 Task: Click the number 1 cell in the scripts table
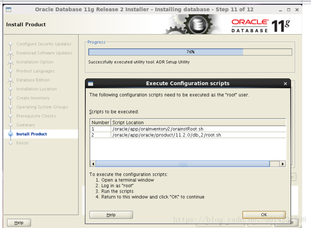pos(100,129)
